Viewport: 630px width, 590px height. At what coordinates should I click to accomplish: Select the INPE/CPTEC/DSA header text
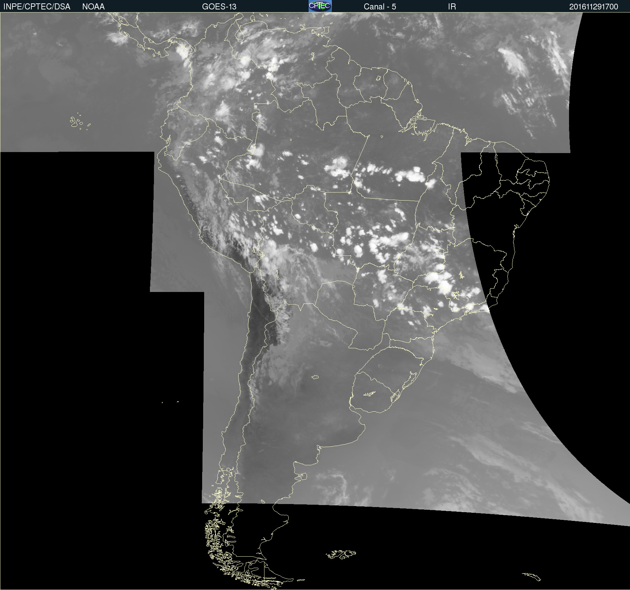pyautogui.click(x=37, y=7)
